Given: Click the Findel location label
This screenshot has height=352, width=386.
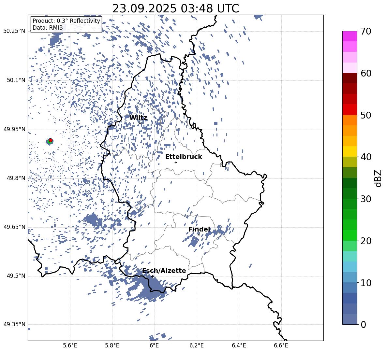Looking at the screenshot, I should pos(200,229).
